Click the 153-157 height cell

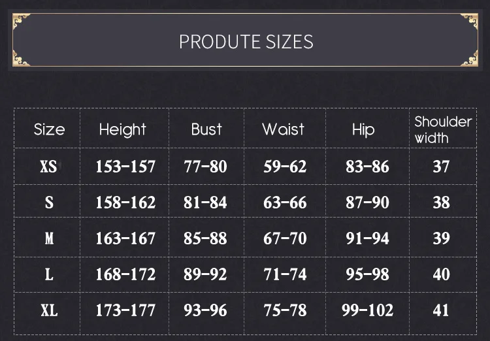pyautogui.click(x=125, y=167)
